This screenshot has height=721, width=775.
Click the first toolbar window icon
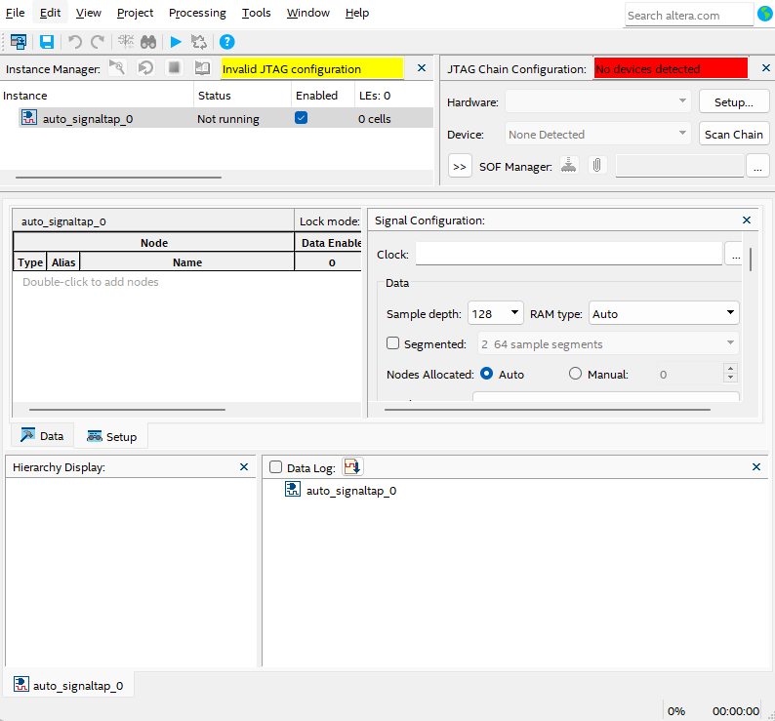pyautogui.click(x=19, y=42)
